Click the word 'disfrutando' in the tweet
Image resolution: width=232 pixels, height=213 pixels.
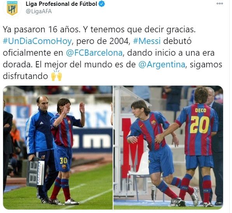coord(25,76)
